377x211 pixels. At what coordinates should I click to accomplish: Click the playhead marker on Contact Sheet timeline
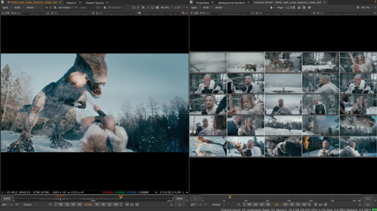230,197
